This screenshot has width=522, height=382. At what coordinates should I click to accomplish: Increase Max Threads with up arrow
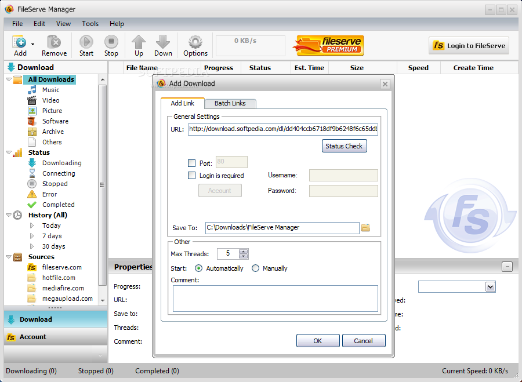pos(244,252)
